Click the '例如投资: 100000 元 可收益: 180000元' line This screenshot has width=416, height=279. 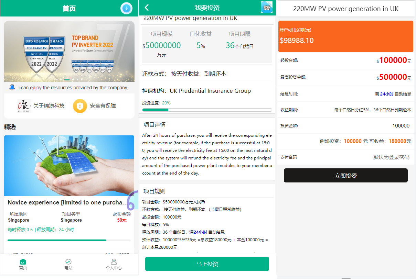(x=365, y=141)
